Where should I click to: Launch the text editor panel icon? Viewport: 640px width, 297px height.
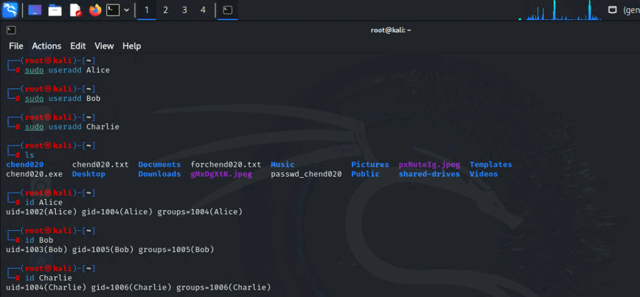(75, 10)
